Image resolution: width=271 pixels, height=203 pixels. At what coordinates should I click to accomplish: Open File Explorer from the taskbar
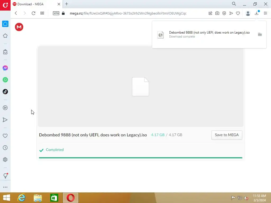coord(38,198)
